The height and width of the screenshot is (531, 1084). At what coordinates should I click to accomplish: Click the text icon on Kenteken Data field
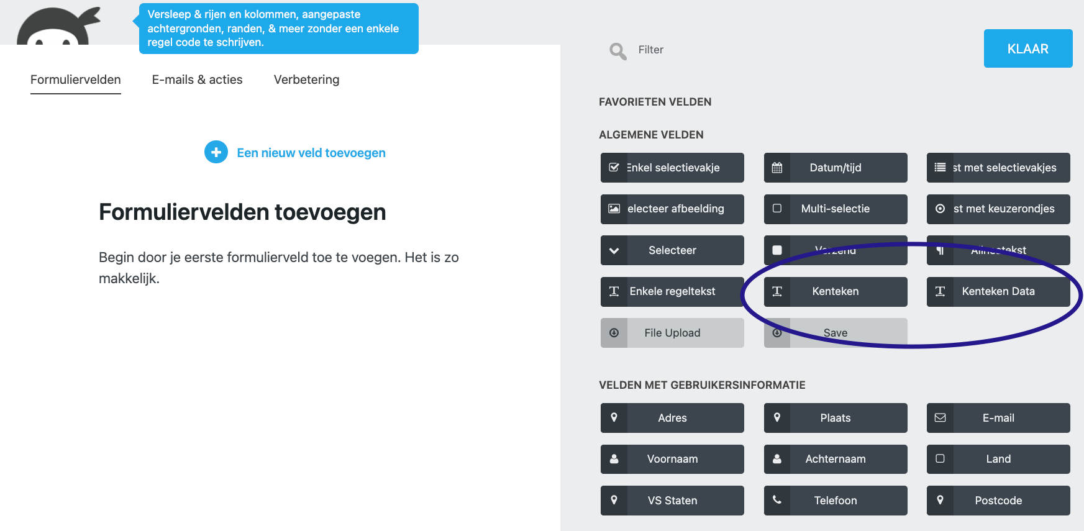pyautogui.click(x=940, y=291)
